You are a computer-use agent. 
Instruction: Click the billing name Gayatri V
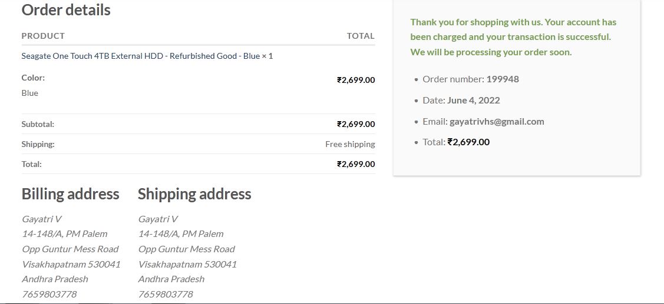point(42,219)
